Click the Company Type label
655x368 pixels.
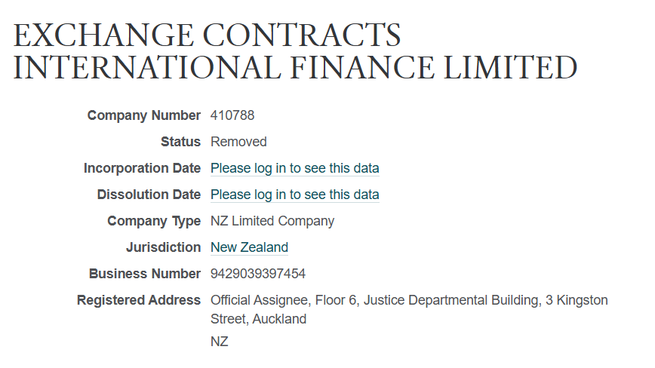pos(154,221)
